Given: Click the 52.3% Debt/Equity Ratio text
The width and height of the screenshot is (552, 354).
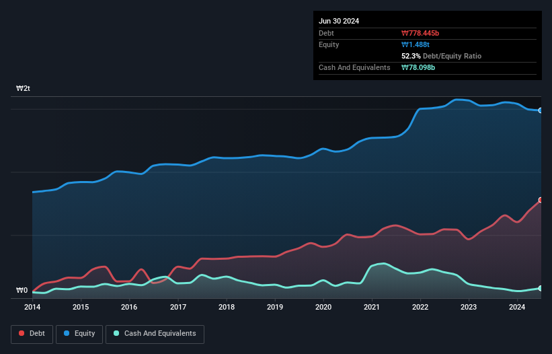Looking at the screenshot, I should [442, 56].
